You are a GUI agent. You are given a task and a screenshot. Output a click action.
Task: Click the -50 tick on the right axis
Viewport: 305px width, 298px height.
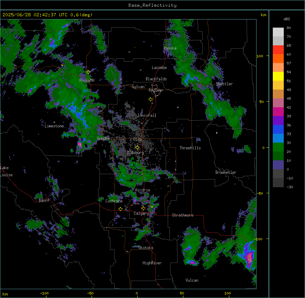click(260, 193)
